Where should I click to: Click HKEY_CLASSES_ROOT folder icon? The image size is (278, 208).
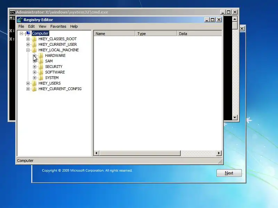(34, 39)
